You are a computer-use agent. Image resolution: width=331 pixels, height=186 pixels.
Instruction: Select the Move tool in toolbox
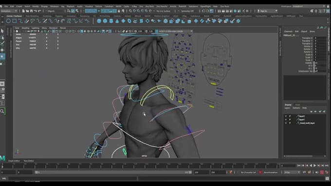click(2, 50)
